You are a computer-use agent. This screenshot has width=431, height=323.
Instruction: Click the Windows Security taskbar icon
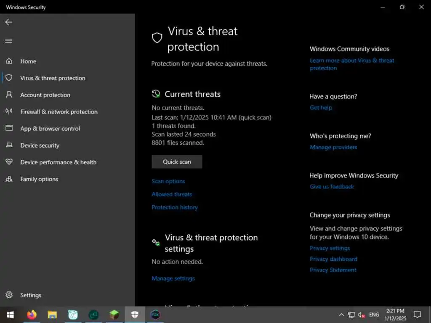(x=135, y=315)
